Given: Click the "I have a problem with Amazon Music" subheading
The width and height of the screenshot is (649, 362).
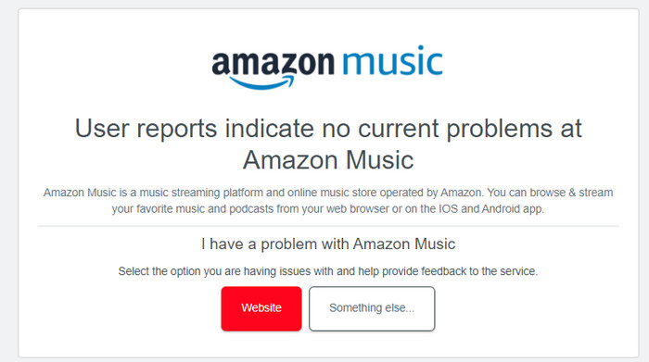Looking at the screenshot, I should pyautogui.click(x=328, y=244).
